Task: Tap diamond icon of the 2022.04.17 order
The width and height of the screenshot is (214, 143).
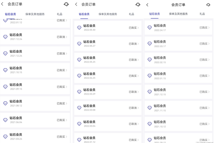Action: [x=150, y=27]
